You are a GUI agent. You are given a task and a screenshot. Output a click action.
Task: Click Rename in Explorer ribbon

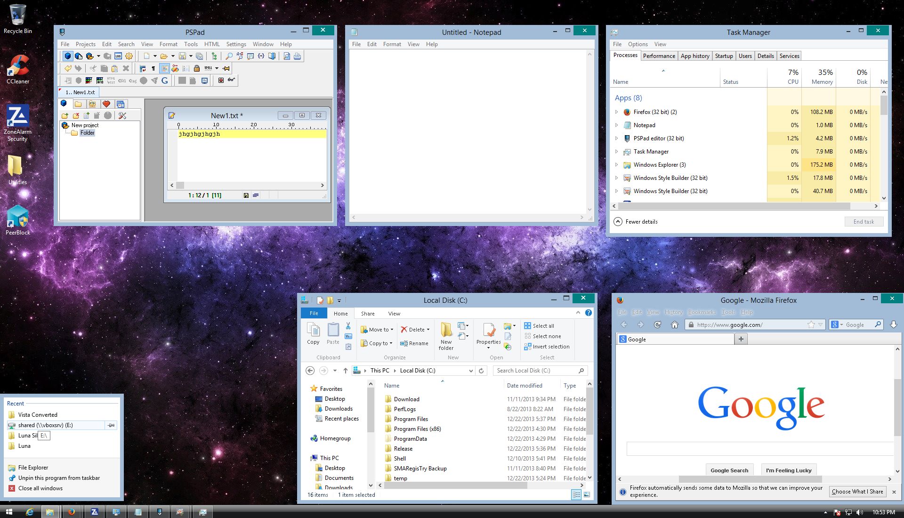point(414,343)
